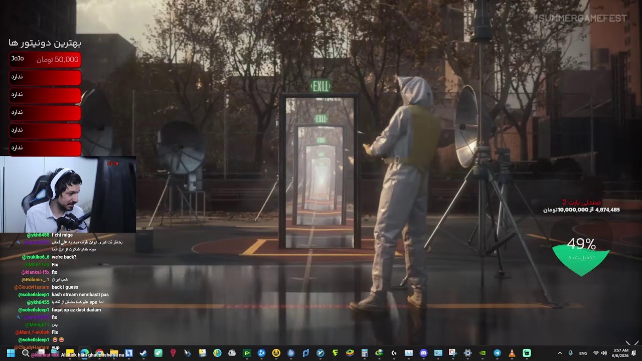Open the Settings gear taskbar icon
The height and width of the screenshot is (361, 642).
coord(467,353)
